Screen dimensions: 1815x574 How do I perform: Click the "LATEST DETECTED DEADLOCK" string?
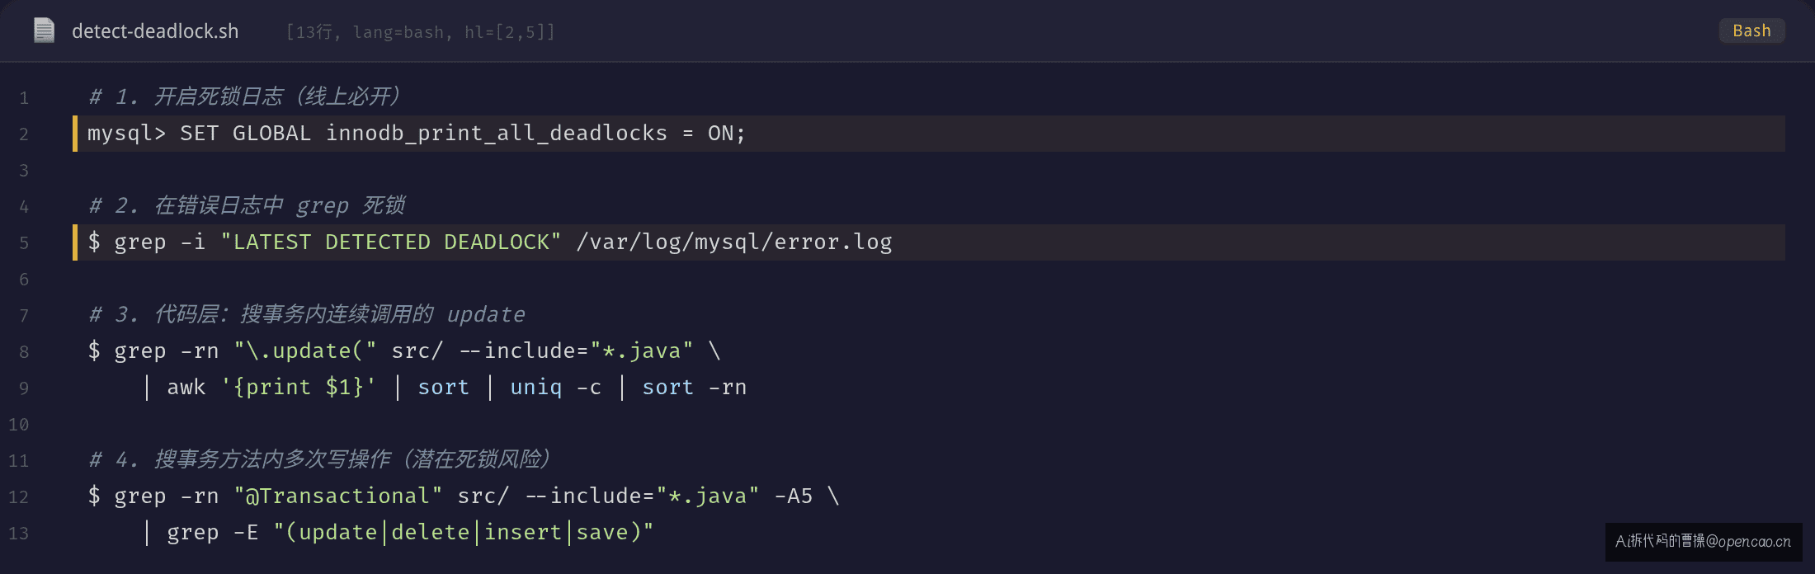[x=391, y=242]
